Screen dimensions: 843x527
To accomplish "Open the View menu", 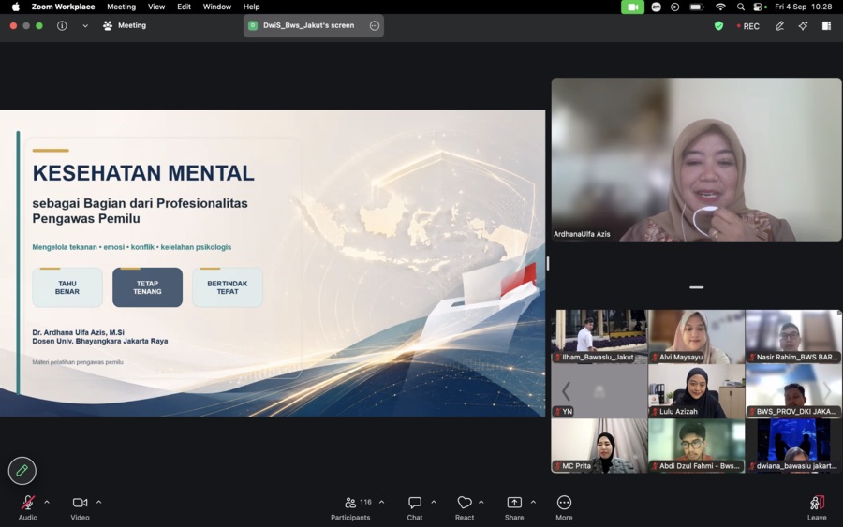I will [x=156, y=7].
